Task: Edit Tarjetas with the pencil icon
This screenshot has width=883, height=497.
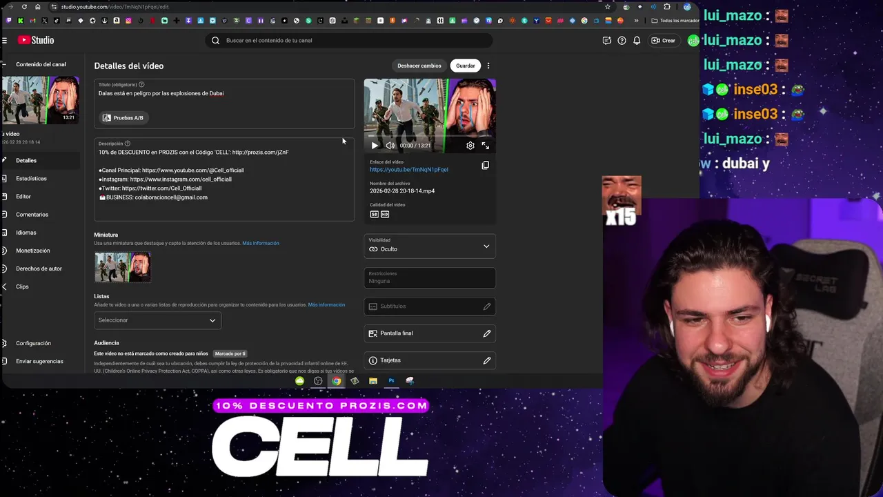Action: (x=487, y=360)
